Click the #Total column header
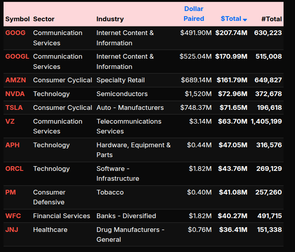This screenshot has width=295, height=252. (272, 19)
